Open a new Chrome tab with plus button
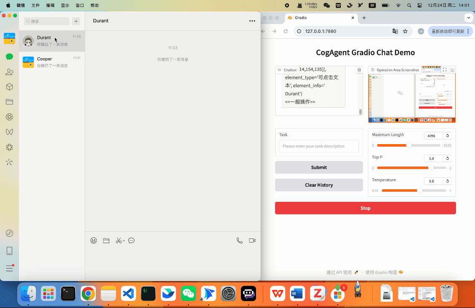The image size is (475, 308). (364, 18)
